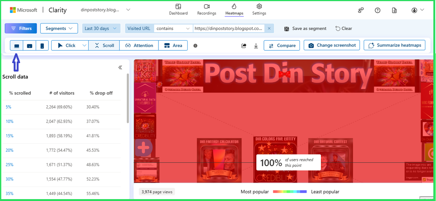Click the Visited URL text field
The height and width of the screenshot is (201, 436).
point(229,28)
